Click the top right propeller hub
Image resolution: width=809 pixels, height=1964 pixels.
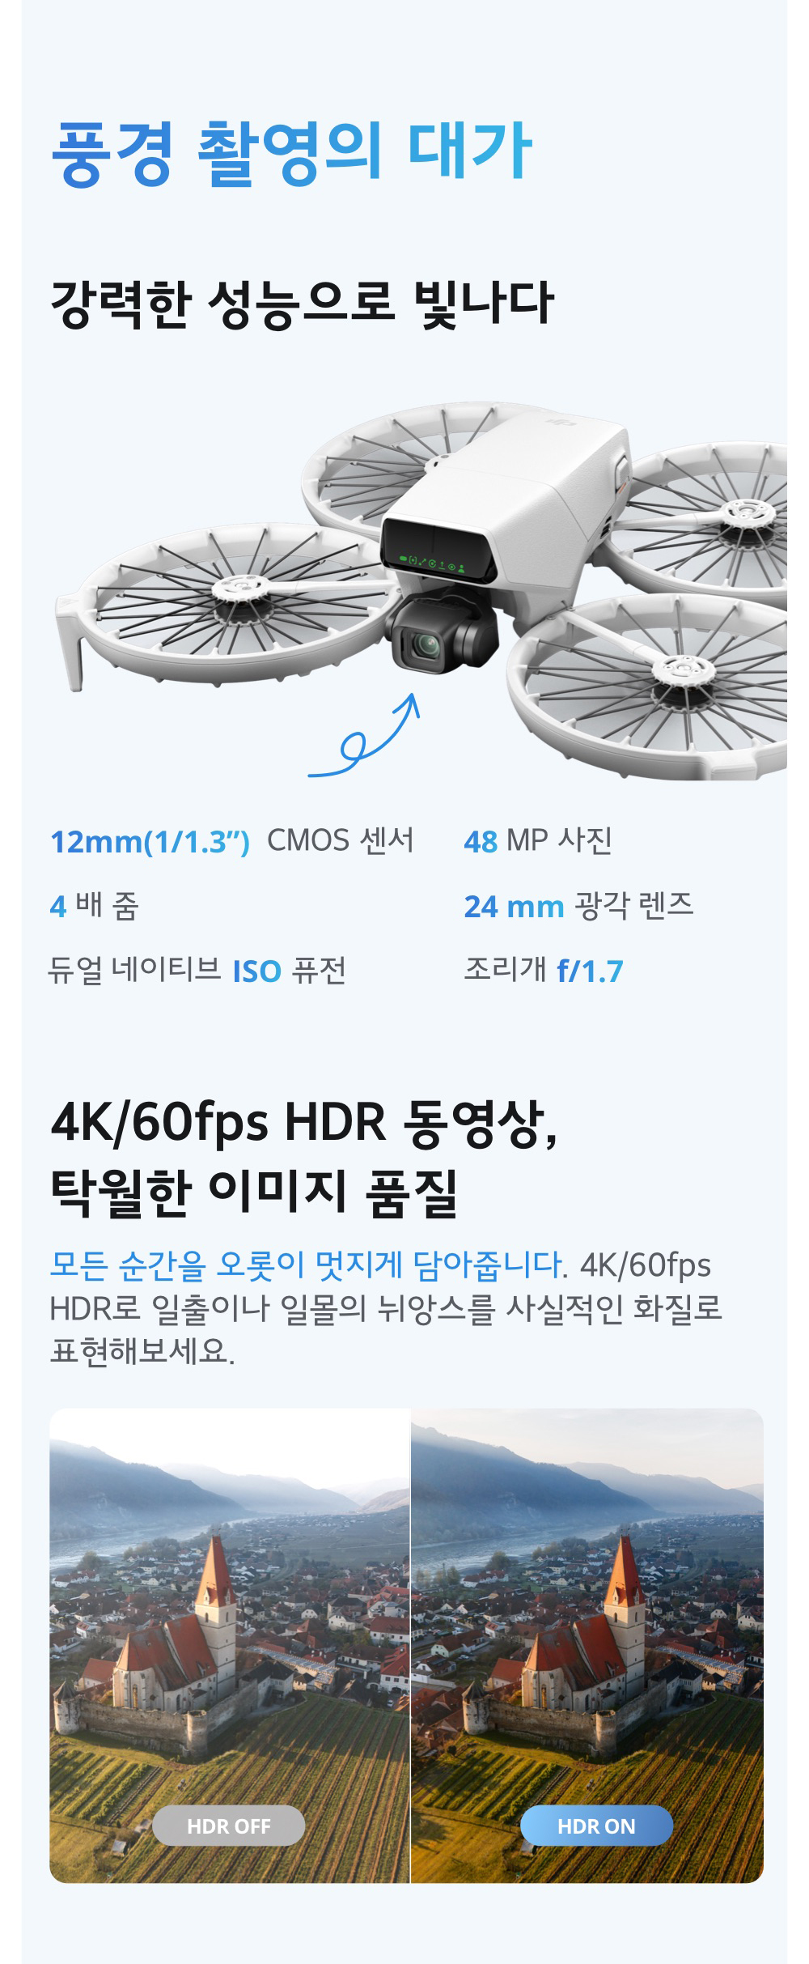pos(747,512)
